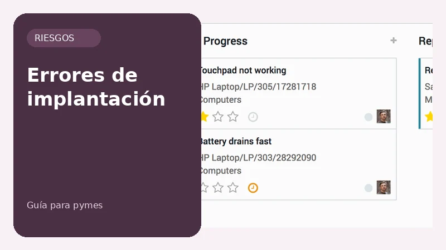
Task: Open the Battery drains fast card title
Action: (x=236, y=141)
